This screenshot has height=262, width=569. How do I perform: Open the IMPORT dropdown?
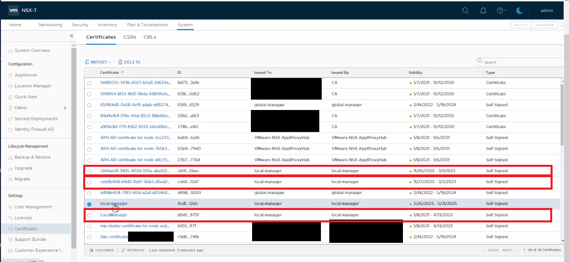click(98, 62)
